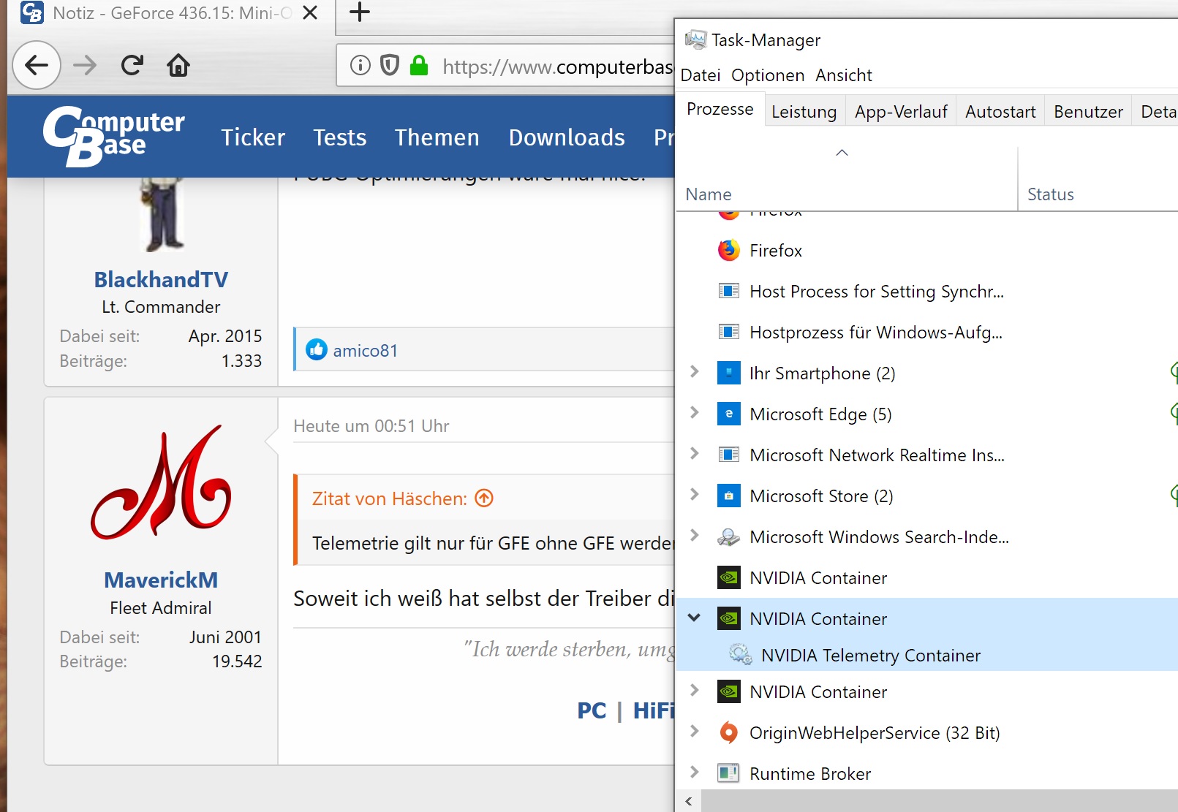Switch to the App-Verlauf tab
Viewport: 1178px width, 812px height.
(901, 112)
